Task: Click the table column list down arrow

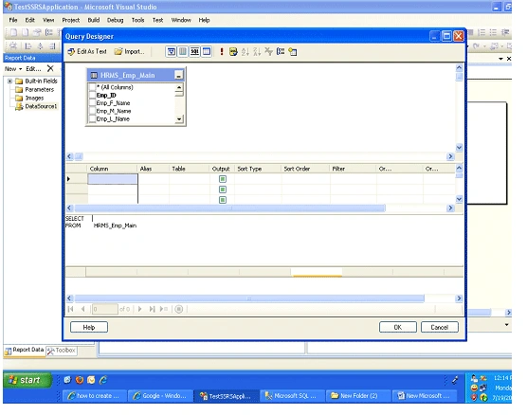Action: [179, 119]
